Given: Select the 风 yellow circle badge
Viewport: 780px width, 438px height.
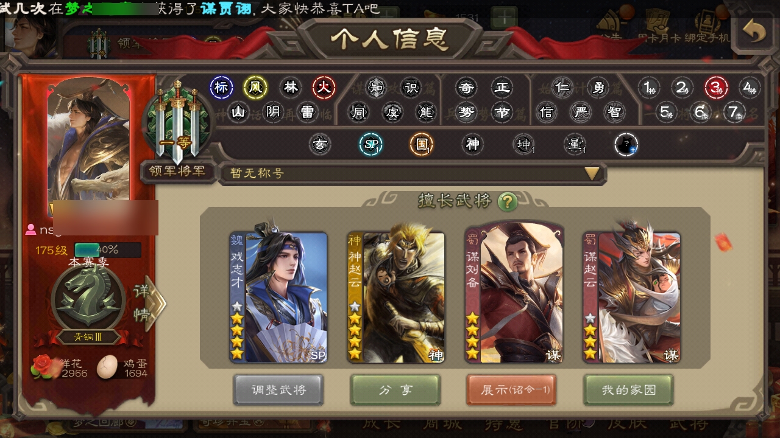Looking at the screenshot, I should click(255, 88).
